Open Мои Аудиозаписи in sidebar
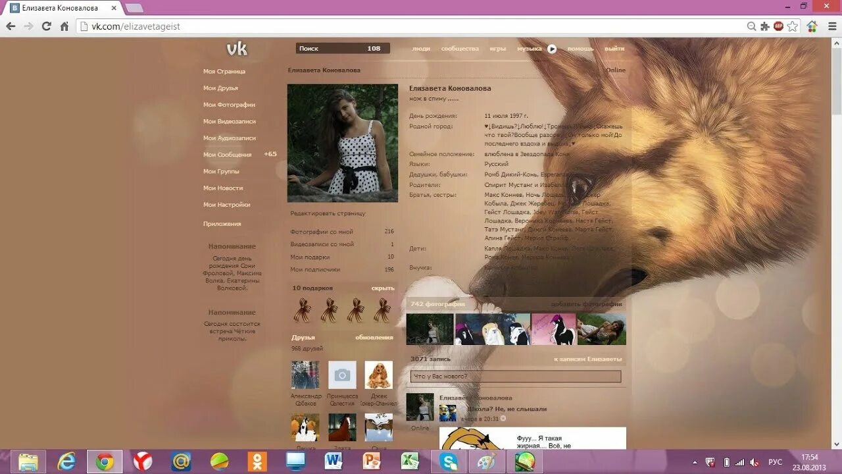This screenshot has width=842, height=474. click(230, 138)
